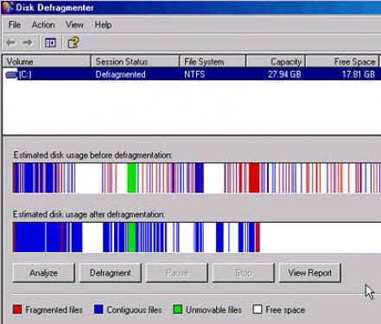Sort by the Free Space column header
The image size is (381, 324).
pyautogui.click(x=342, y=61)
